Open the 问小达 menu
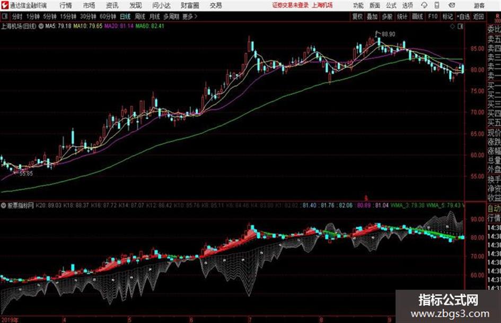The height and width of the screenshot is (323, 501). click(x=161, y=5)
